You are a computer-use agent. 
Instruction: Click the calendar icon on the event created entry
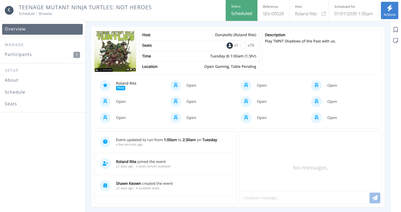click(105, 185)
